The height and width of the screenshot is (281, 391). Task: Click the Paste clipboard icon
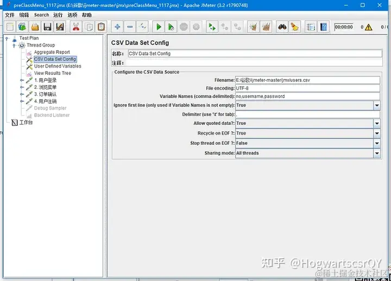101,27
